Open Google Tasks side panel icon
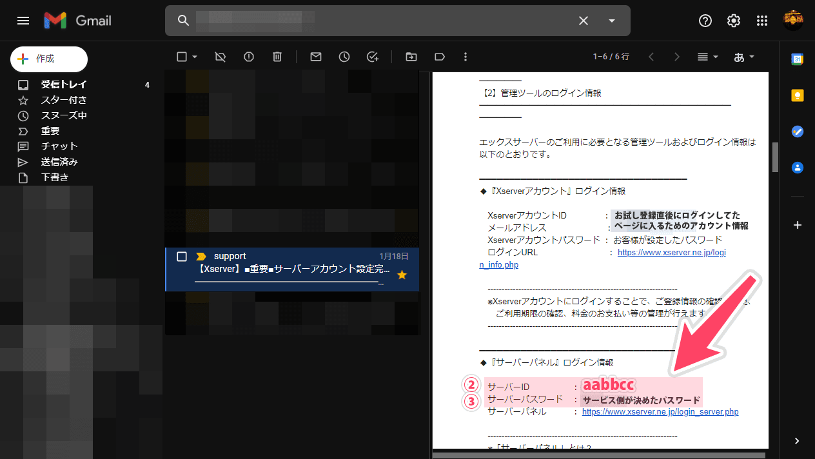815x459 pixels. tap(798, 132)
